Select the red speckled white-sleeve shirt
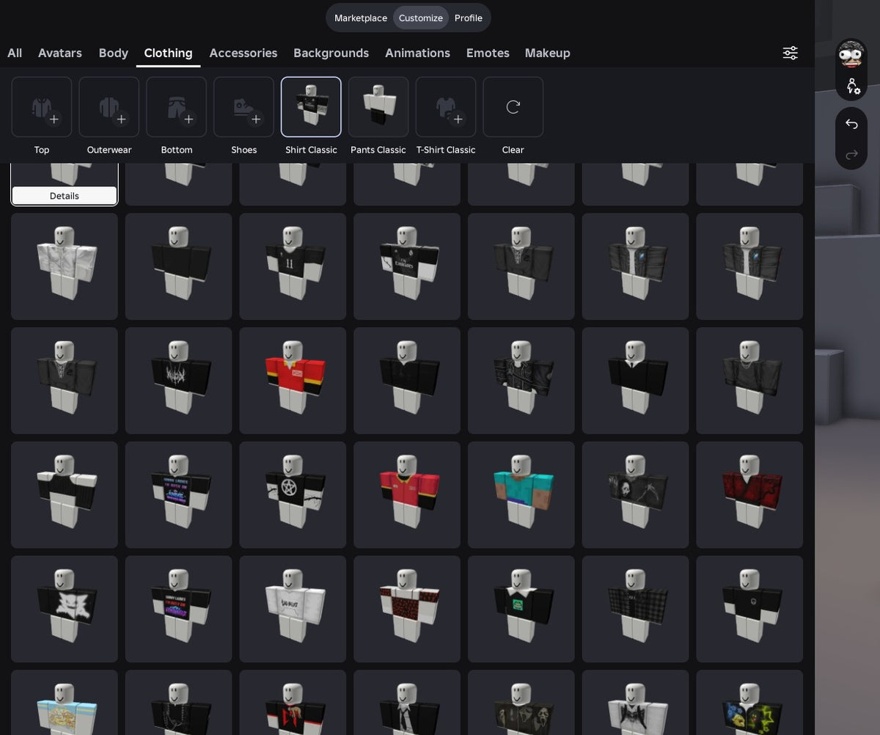Image resolution: width=880 pixels, height=735 pixels. [x=407, y=610]
